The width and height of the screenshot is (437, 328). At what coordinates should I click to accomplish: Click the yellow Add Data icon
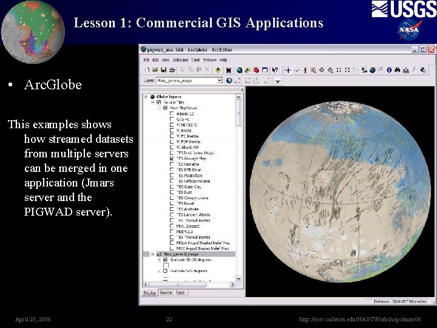pos(218,70)
